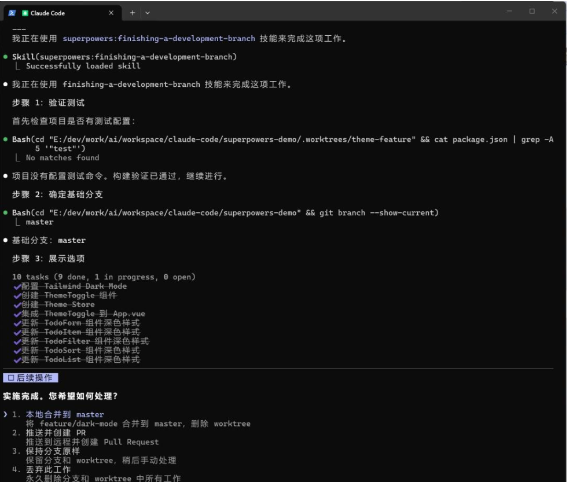
Task: Click the 后续操作 highlighted header tag
Action: pos(30,377)
